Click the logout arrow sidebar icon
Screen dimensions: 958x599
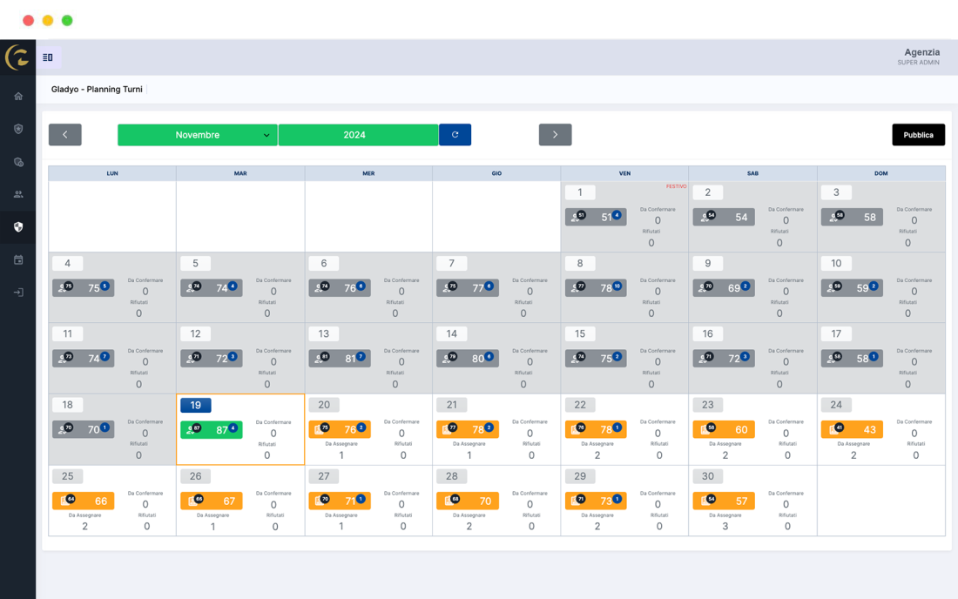18,293
